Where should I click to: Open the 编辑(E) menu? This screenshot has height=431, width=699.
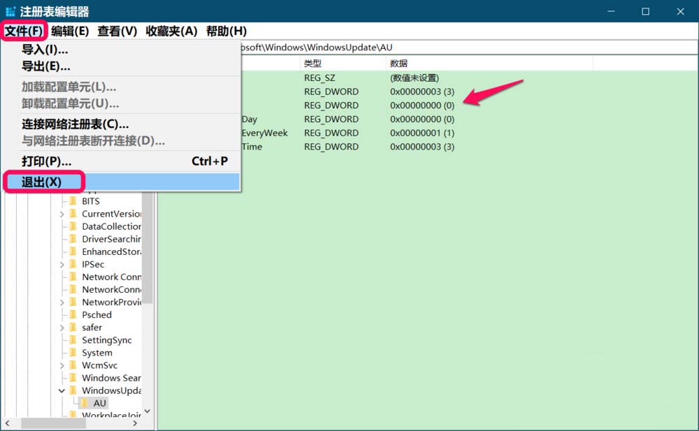(69, 31)
